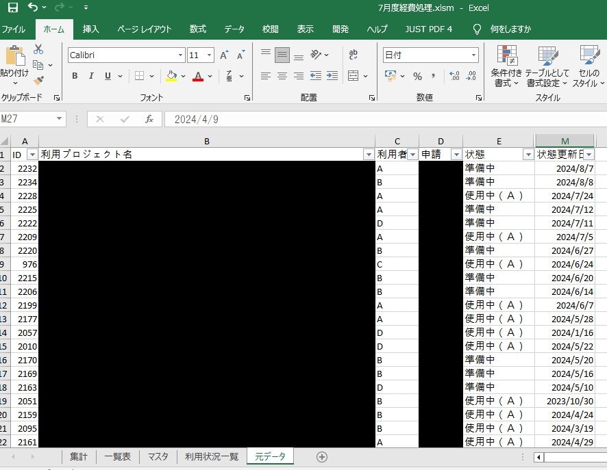607x470 pixels.
Task: Open the ID column filter dropdown
Action: click(x=32, y=155)
